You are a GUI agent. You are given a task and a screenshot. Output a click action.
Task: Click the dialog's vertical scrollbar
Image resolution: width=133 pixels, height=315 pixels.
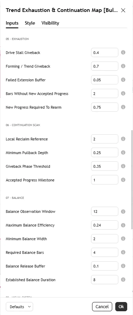132,179
